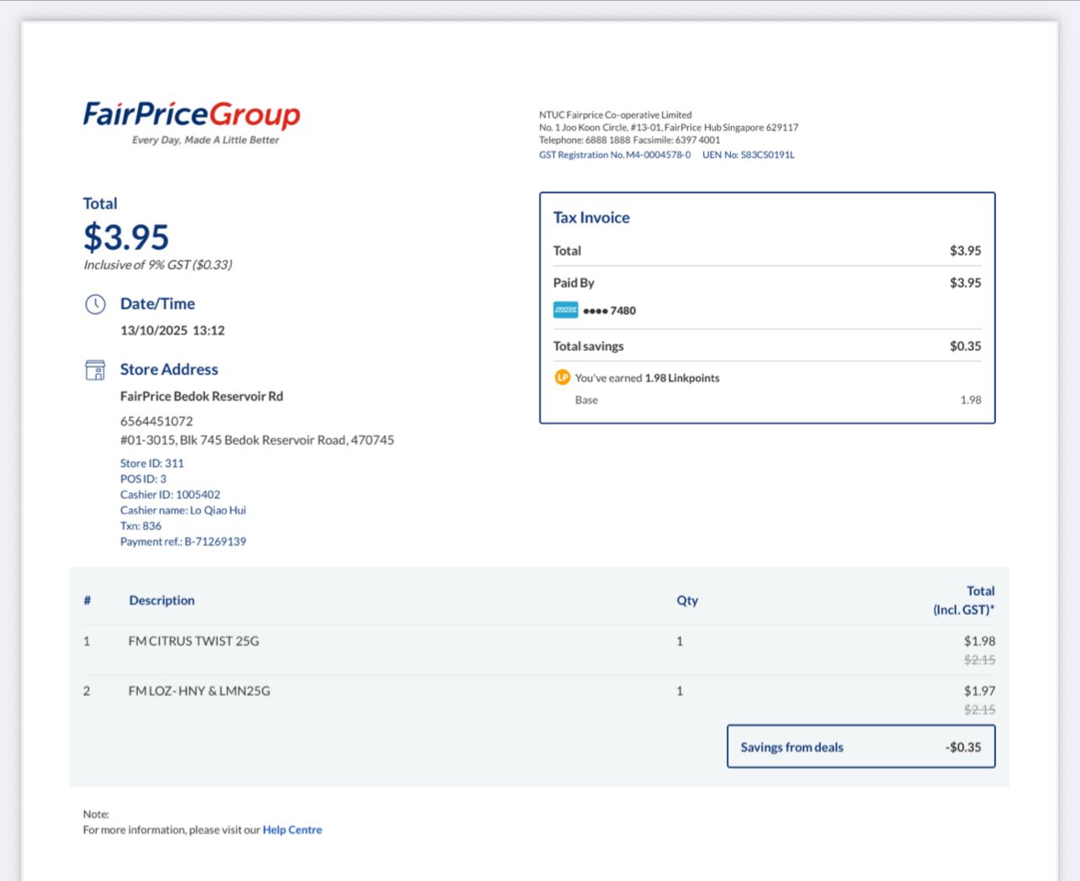Click the clock icon beside Date/Time
1080x881 pixels.
[x=96, y=304]
